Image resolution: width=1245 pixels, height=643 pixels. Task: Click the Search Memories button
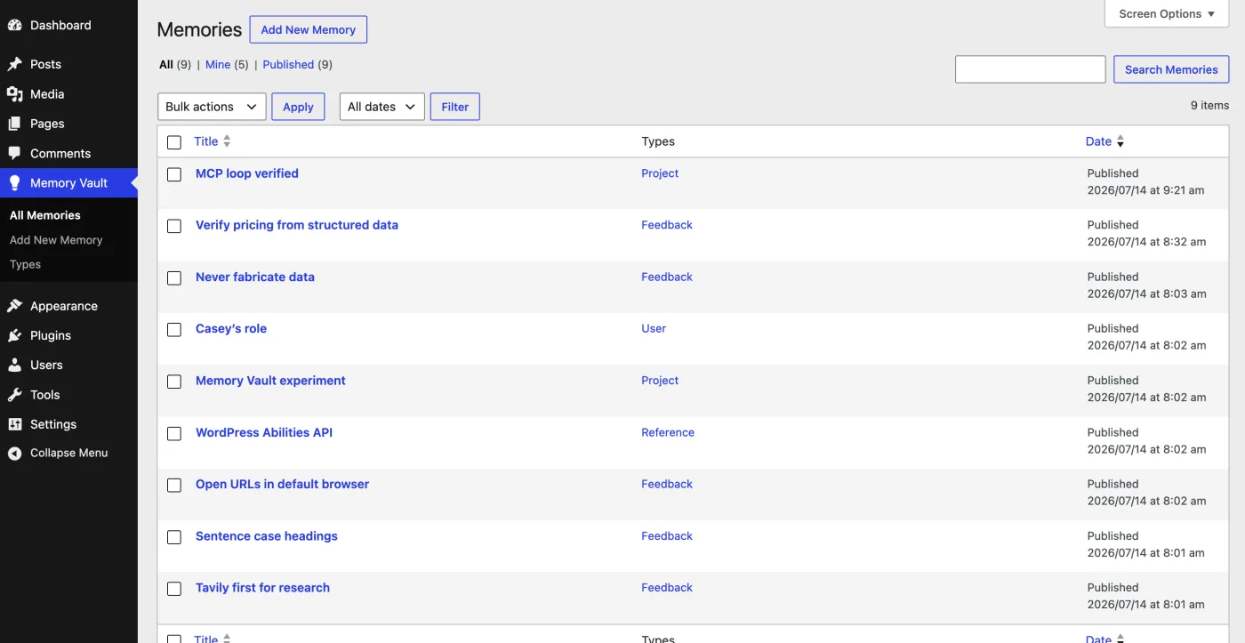[1171, 69]
